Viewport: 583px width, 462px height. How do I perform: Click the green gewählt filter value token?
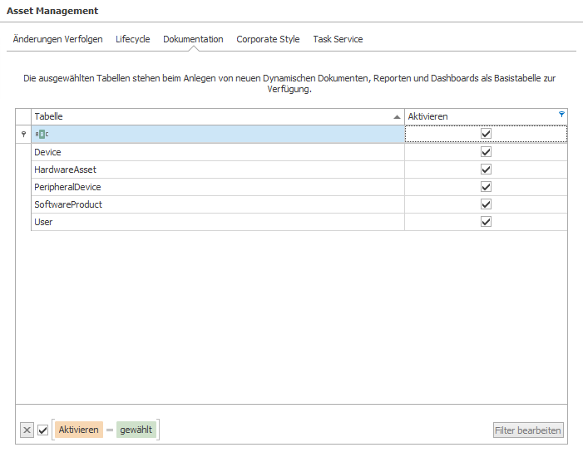click(x=136, y=430)
